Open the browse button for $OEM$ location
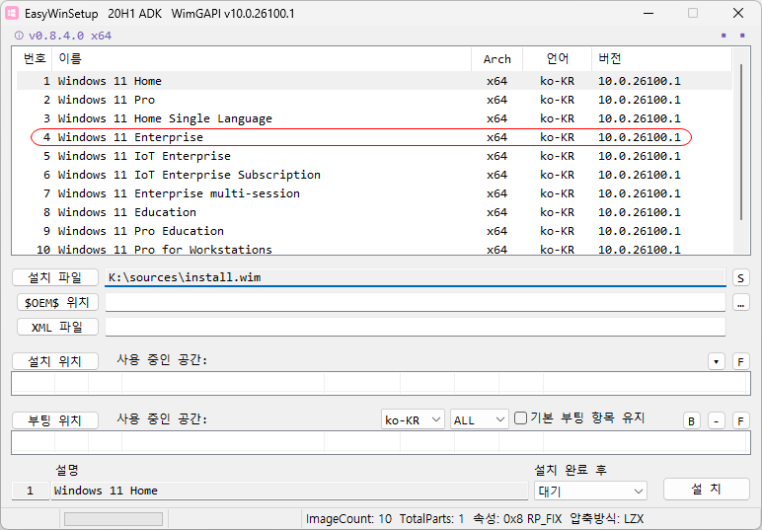This screenshot has height=530, width=762. (x=740, y=303)
